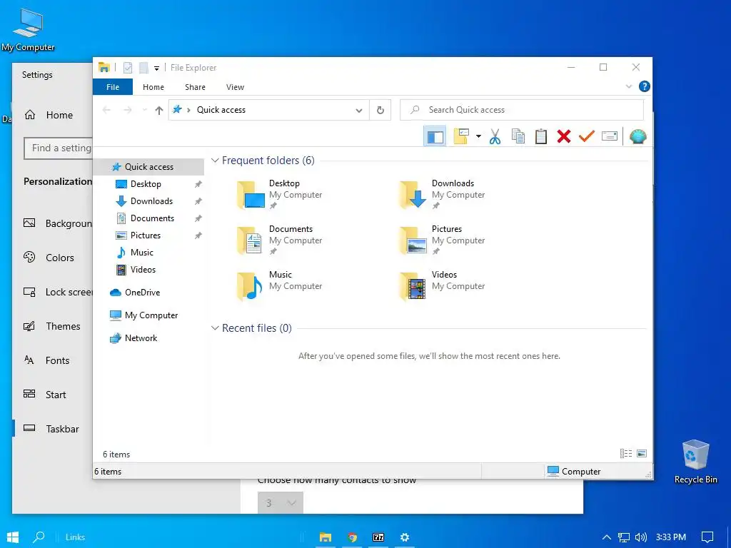Click the title bar new folder icon
731x548 pixels.
tap(144, 68)
